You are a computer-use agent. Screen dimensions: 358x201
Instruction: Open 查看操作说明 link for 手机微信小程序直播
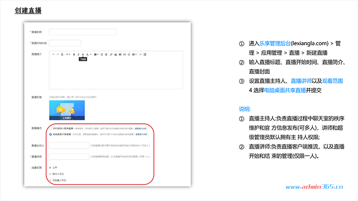[141, 129]
